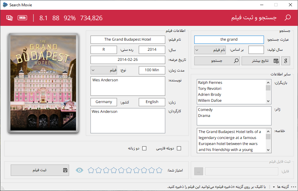The height and width of the screenshot is (191, 298).
Task: Click Comedy in the genre list
Action: pyautogui.click(x=205, y=110)
